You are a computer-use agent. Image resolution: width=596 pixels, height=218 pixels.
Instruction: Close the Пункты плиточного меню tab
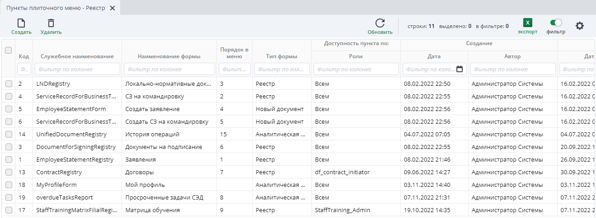[113, 8]
